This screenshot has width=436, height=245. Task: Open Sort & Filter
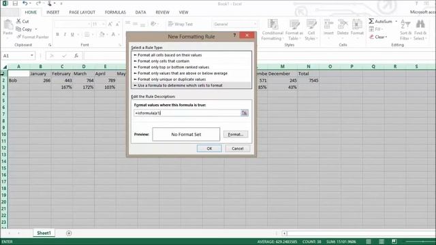click(x=405, y=30)
